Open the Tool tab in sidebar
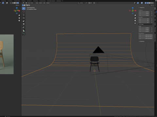Image resolution: width=157 pixels, height=117 pixels. point(155,12)
